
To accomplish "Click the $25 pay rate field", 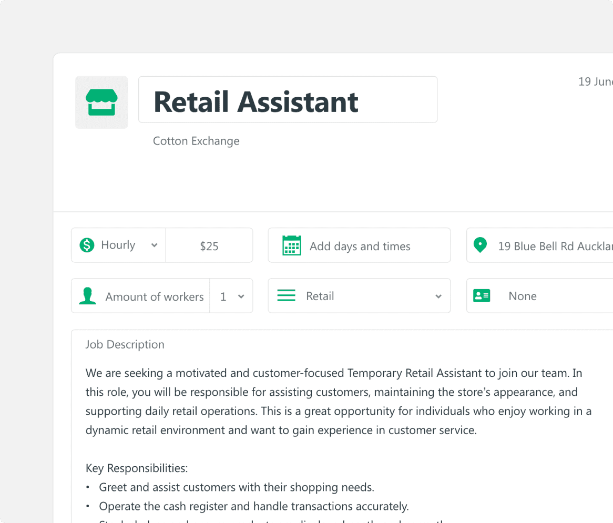I will click(209, 246).
